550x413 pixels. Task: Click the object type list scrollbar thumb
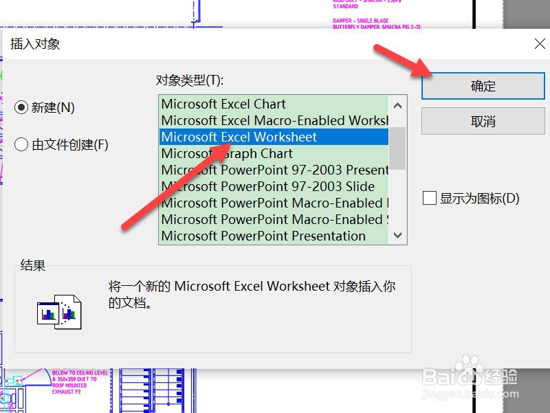(397, 148)
